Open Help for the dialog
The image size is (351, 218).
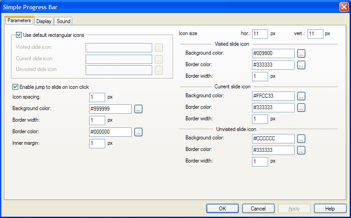click(330, 209)
